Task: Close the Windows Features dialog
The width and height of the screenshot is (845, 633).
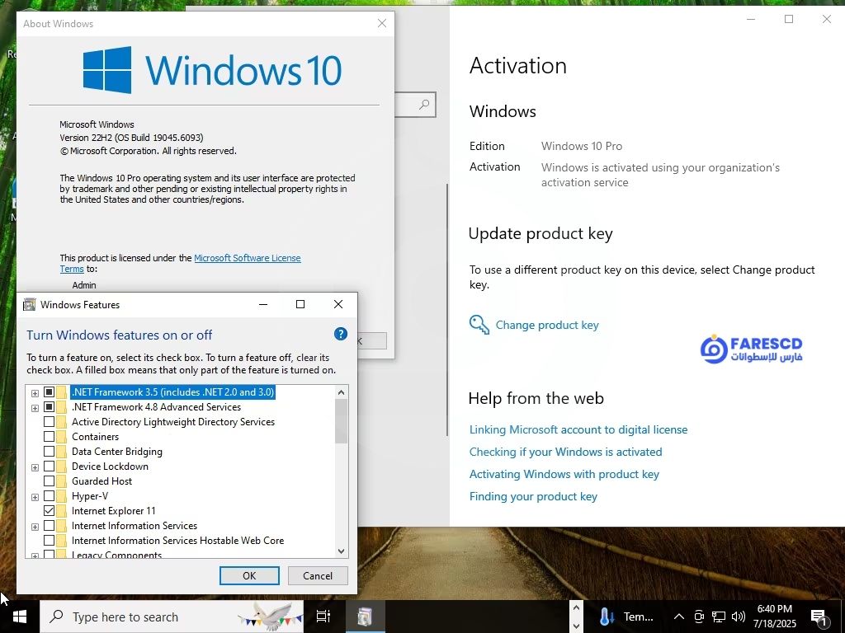Action: click(338, 304)
